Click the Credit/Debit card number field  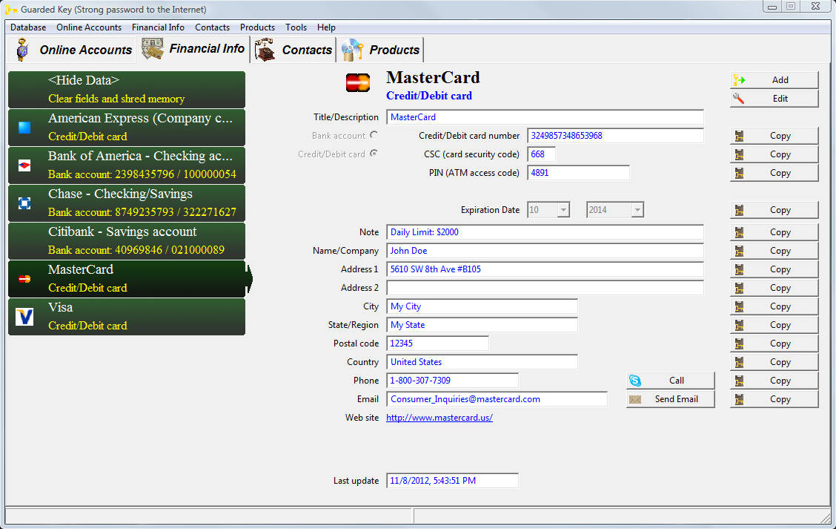(615, 136)
